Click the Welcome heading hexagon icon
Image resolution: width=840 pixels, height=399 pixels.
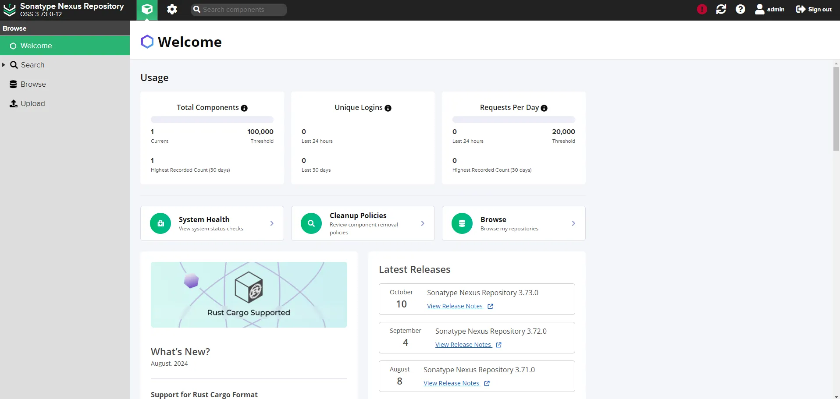[x=147, y=42]
